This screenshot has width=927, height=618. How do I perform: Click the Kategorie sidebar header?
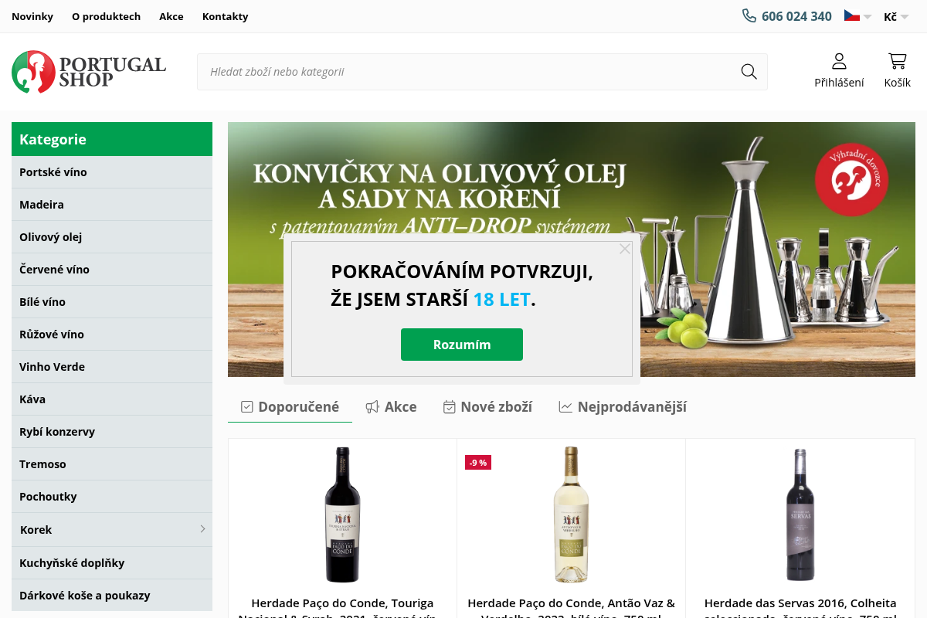coord(112,139)
